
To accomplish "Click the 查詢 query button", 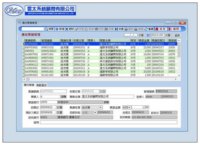I will 177,35.
